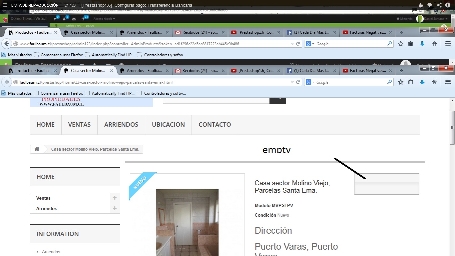Switch to 'Recibidos (24)' Gmail tab in the admin123 window

coord(200,32)
